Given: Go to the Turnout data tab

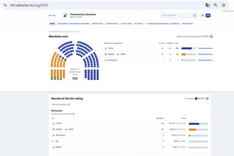Looking at the screenshot, I should tap(126, 24).
